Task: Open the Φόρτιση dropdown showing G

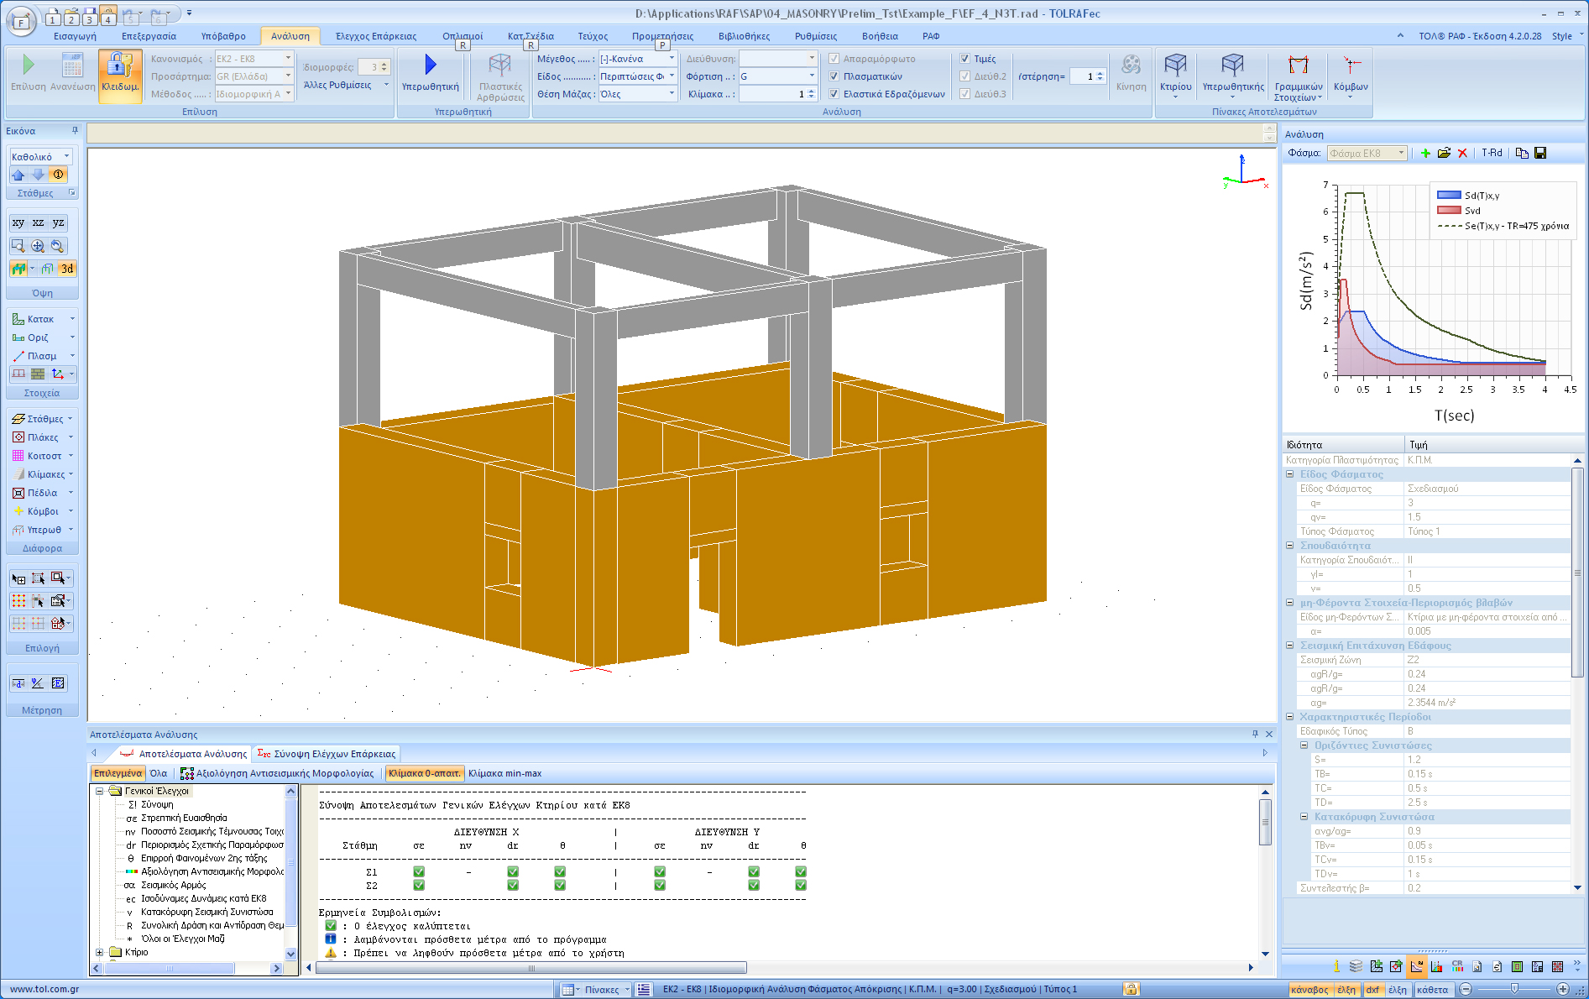Action: pos(811,76)
